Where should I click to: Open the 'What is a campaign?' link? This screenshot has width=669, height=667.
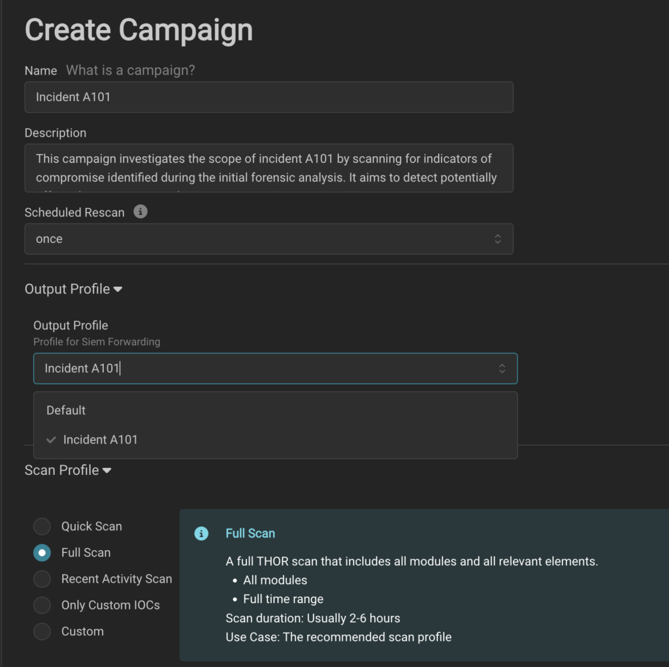130,70
